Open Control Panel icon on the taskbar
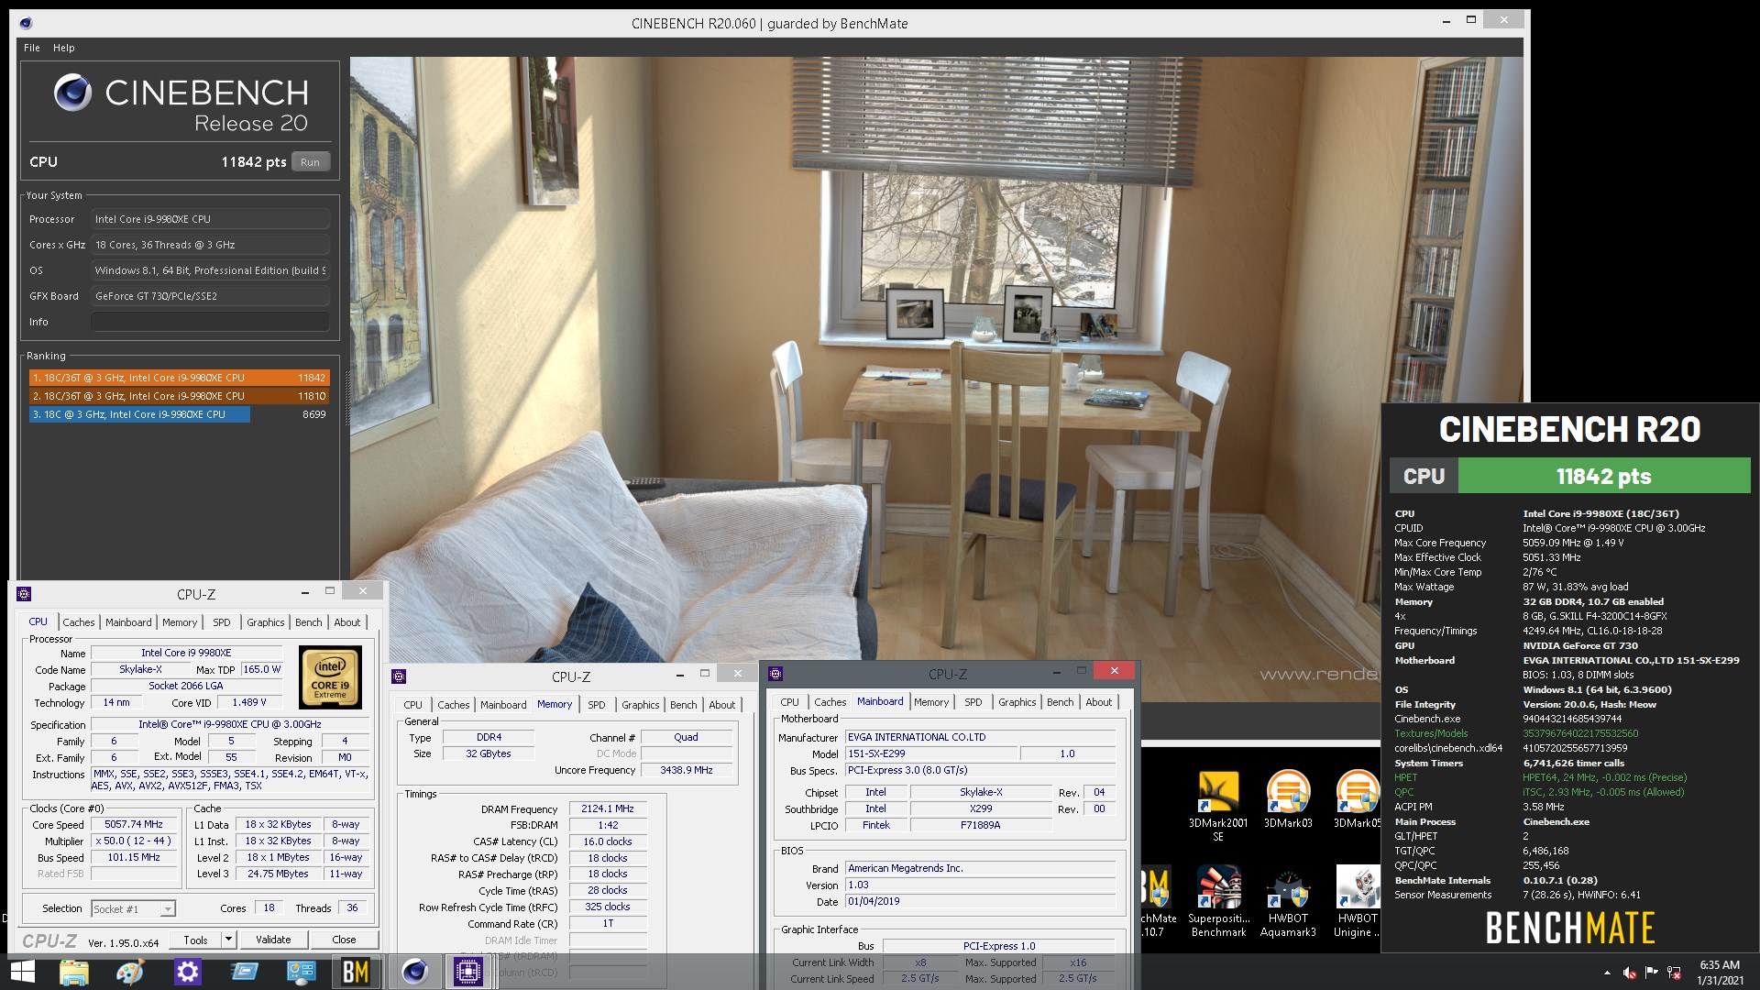1760x990 pixels. [301, 972]
